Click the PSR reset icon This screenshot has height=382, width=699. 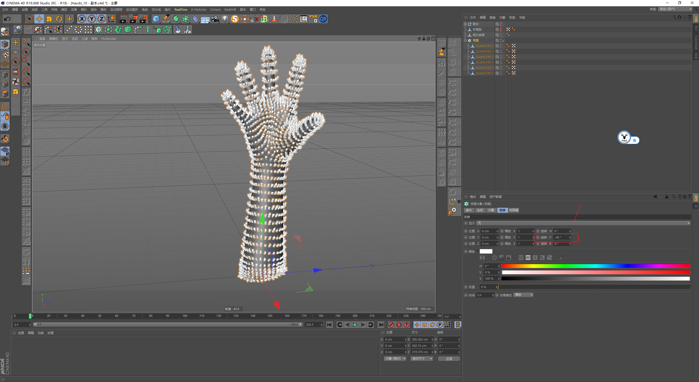pos(313,19)
